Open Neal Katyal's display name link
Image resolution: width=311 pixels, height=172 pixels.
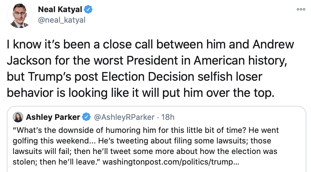60,10
